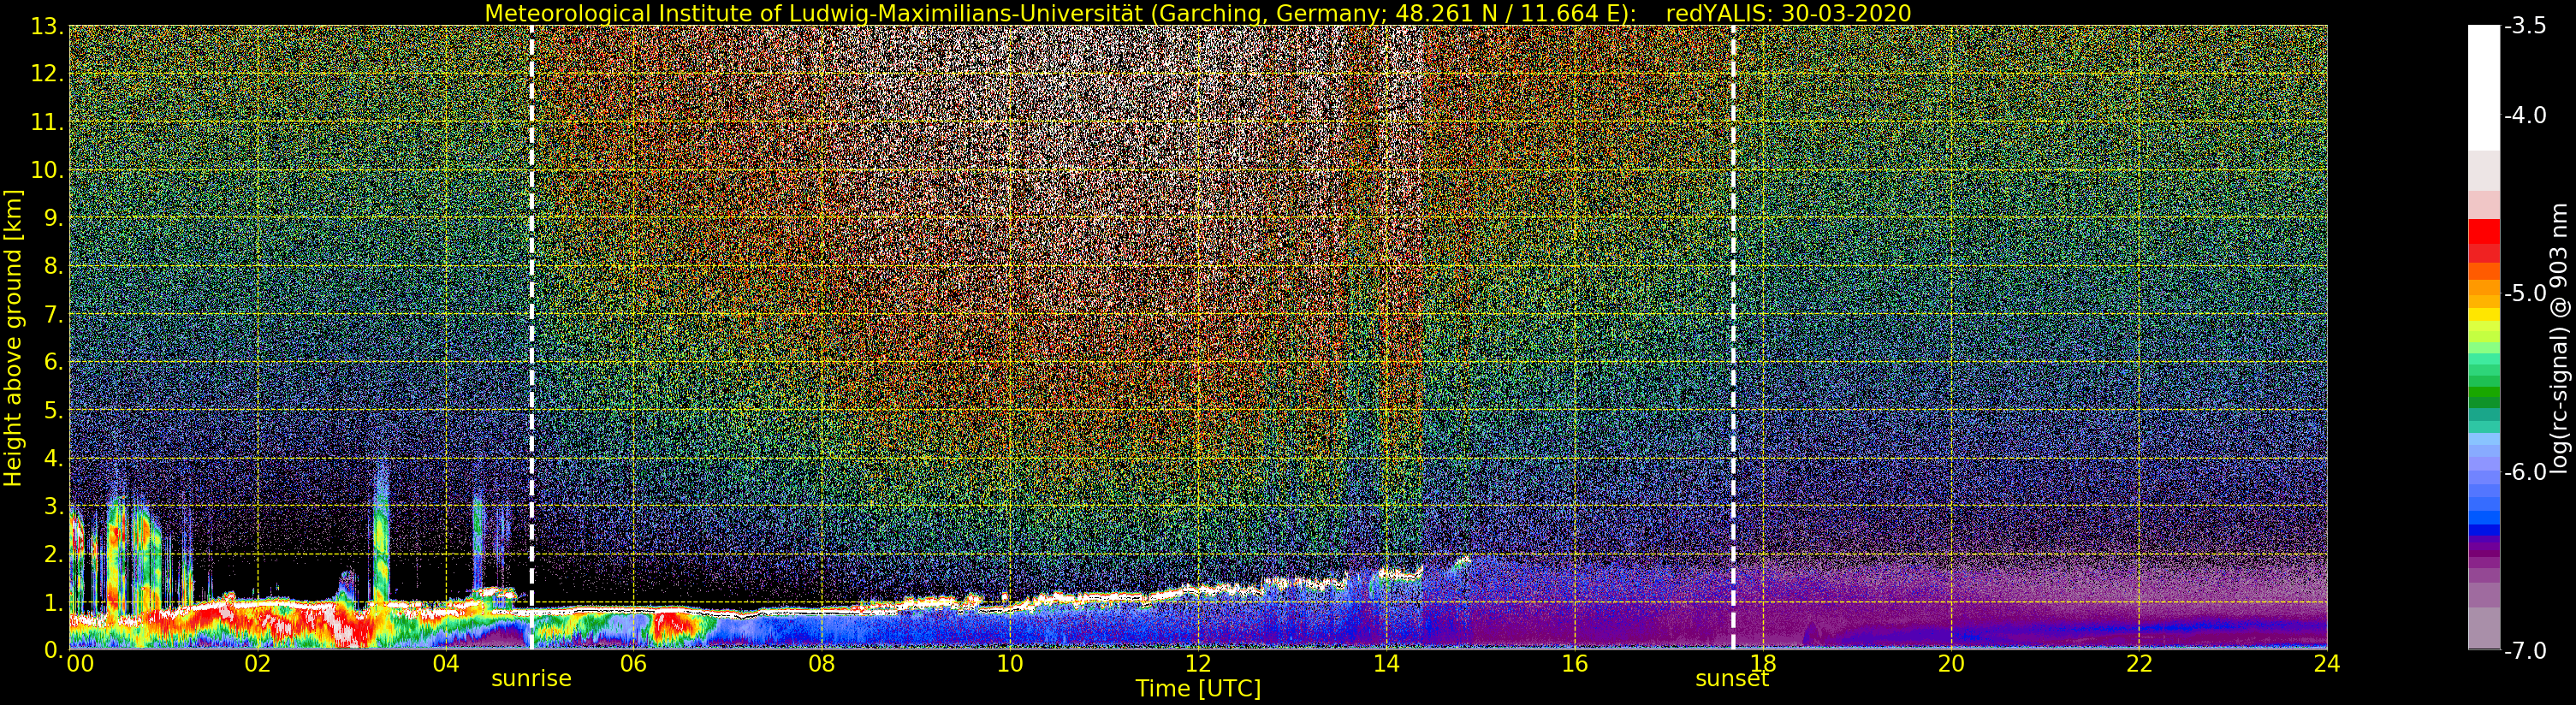Click the "24" time axis tick label
The width and height of the screenshot is (2576, 705).
[x=2327, y=664]
